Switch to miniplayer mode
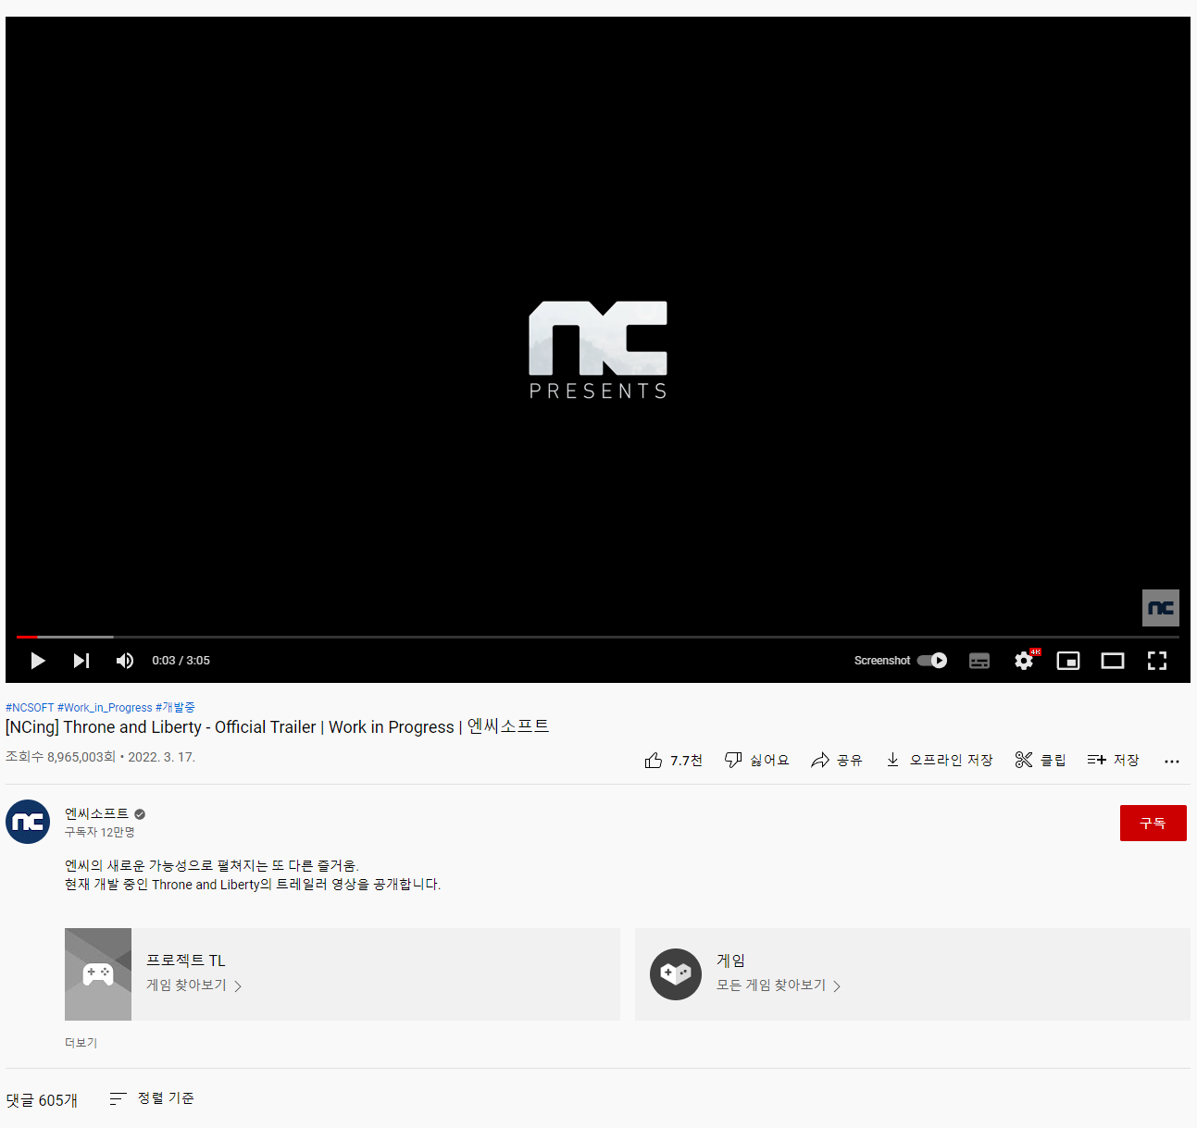The image size is (1197, 1128). point(1068,661)
